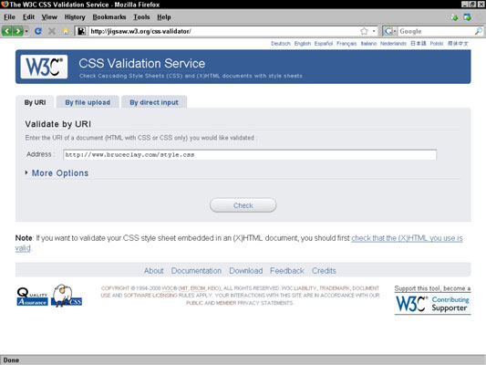
Task: Click the MIT link in copyright
Action: [184, 288]
